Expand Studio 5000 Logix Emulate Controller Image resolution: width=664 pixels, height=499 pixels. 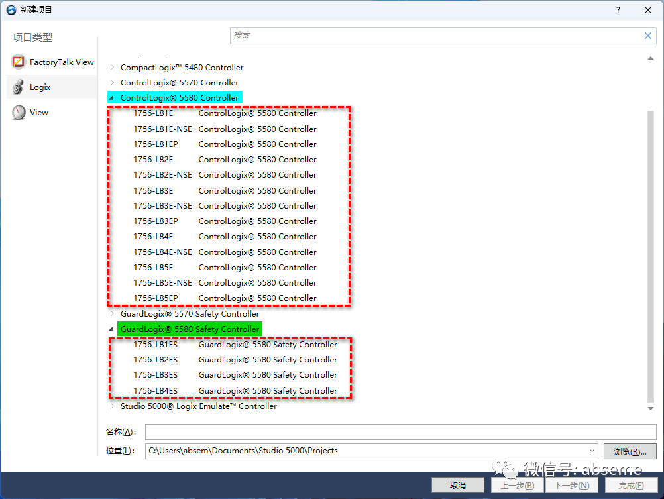111,406
